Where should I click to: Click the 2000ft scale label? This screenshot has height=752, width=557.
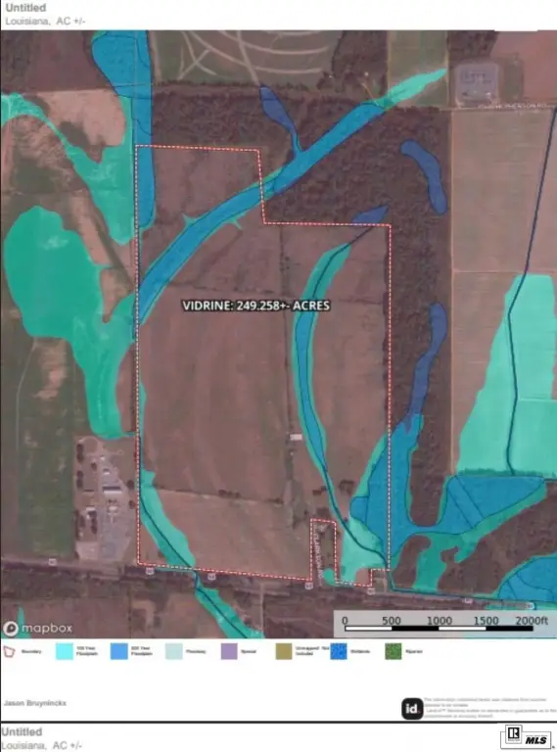tap(532, 620)
